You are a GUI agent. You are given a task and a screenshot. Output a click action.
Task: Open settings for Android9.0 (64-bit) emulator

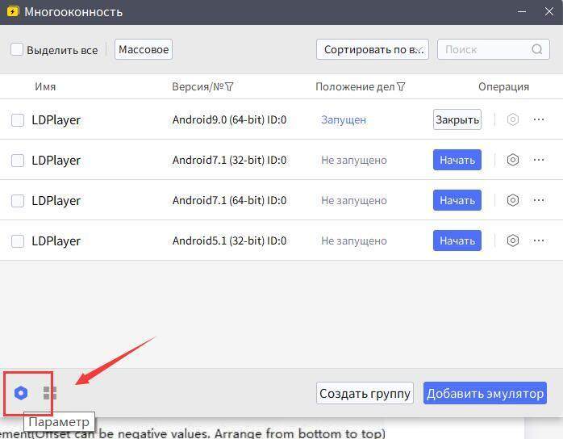513,119
